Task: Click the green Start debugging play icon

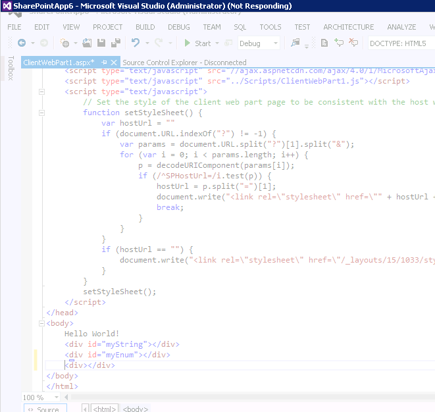Action: coord(188,43)
